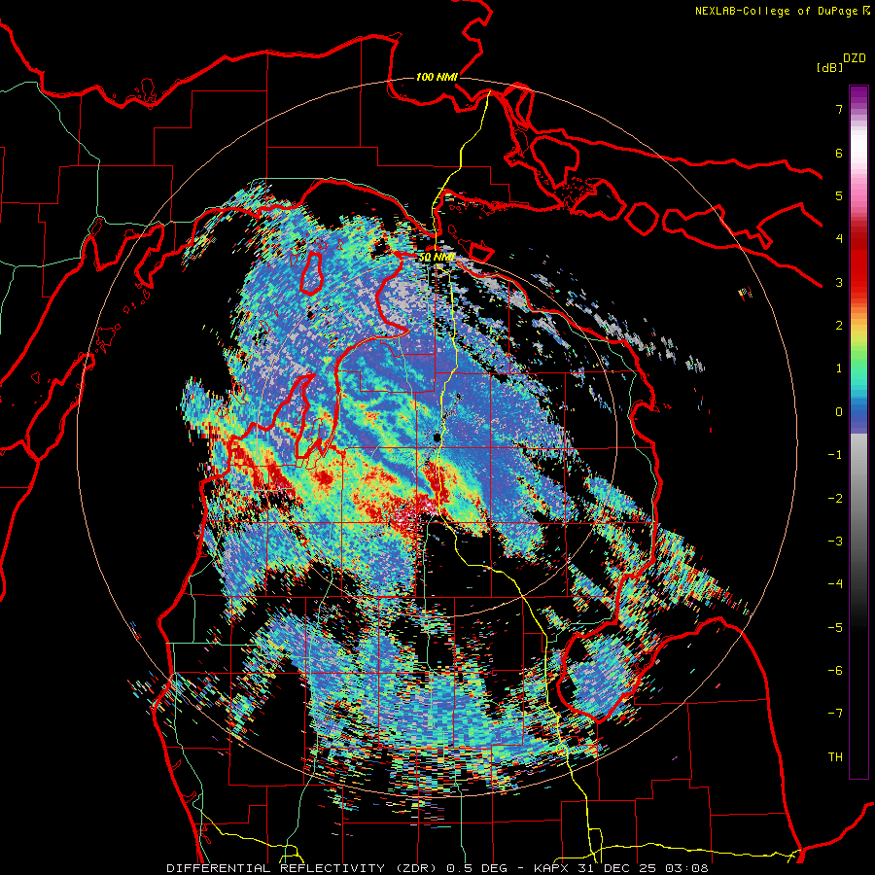The height and width of the screenshot is (875, 875).
Task: Click the 7 value on color scale
Action: (839, 109)
